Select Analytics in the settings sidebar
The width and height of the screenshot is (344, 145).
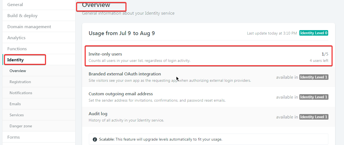click(16, 38)
